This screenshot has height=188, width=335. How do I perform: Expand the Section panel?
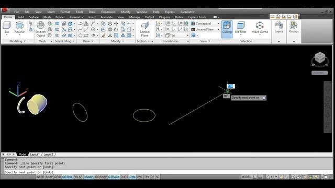click(143, 41)
